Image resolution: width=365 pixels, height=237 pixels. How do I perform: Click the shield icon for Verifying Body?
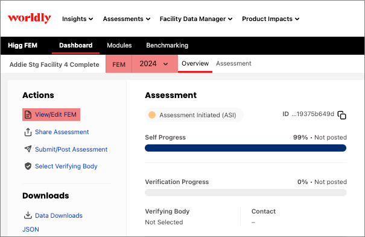(28, 166)
